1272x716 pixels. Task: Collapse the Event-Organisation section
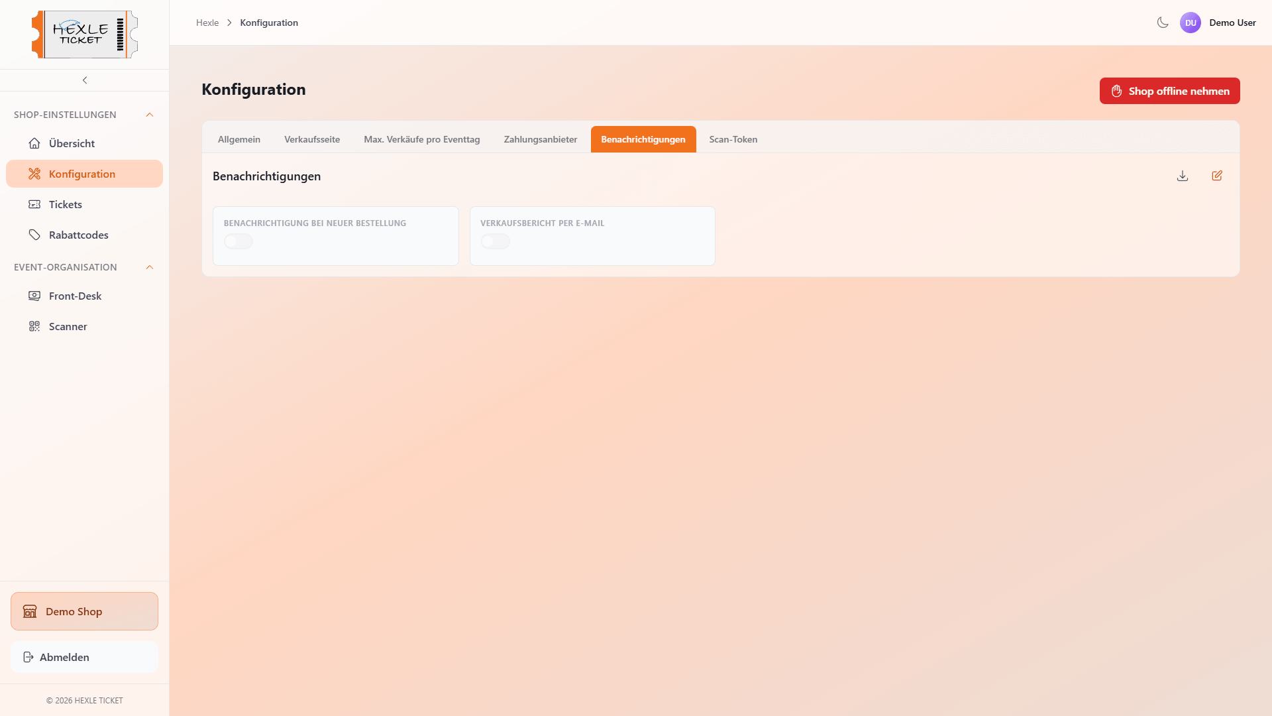(x=150, y=267)
